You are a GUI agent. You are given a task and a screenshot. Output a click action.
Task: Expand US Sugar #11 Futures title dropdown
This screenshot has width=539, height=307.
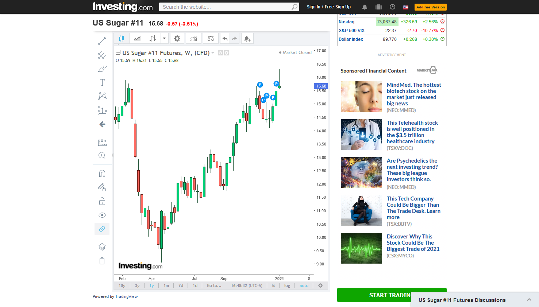tap(213, 53)
